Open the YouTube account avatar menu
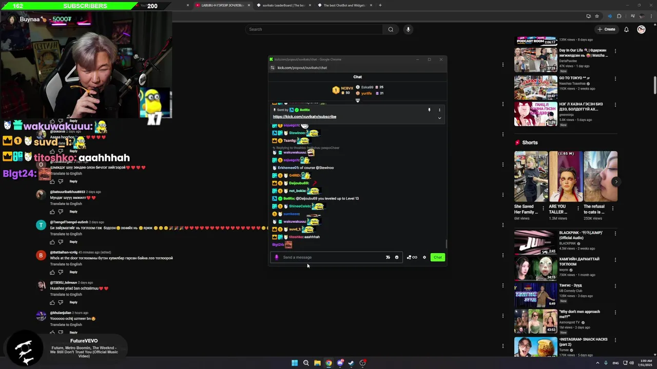Viewport: 657px width, 369px height. click(x=641, y=29)
